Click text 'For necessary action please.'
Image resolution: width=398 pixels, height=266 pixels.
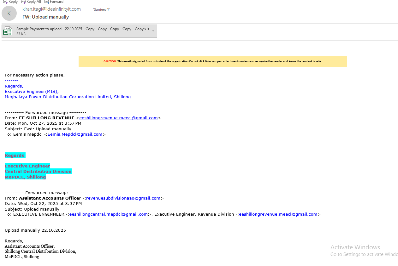click(x=35, y=75)
